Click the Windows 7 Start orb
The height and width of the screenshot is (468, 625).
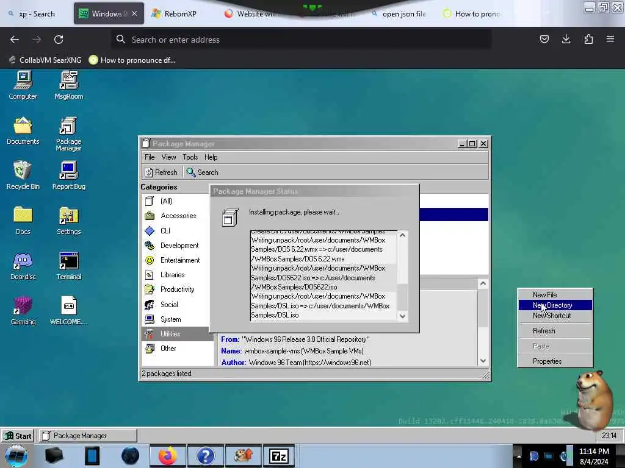(16, 456)
